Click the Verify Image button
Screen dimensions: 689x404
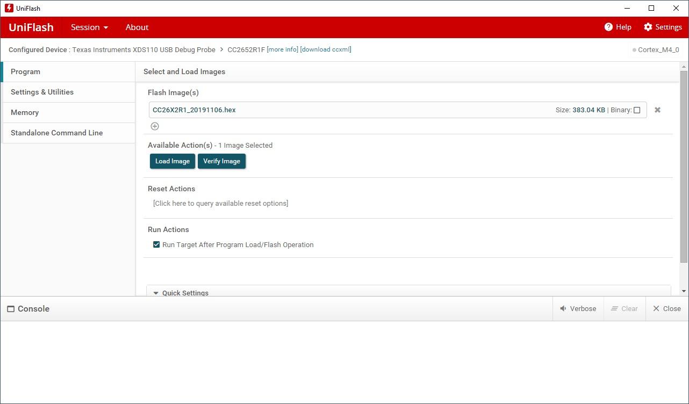221,161
